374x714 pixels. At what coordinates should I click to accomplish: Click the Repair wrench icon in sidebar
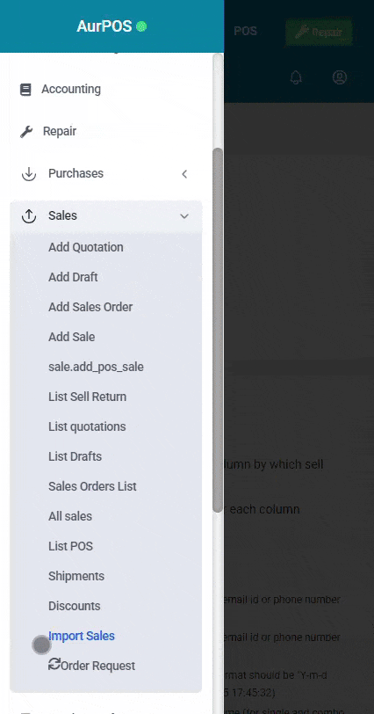(x=26, y=132)
